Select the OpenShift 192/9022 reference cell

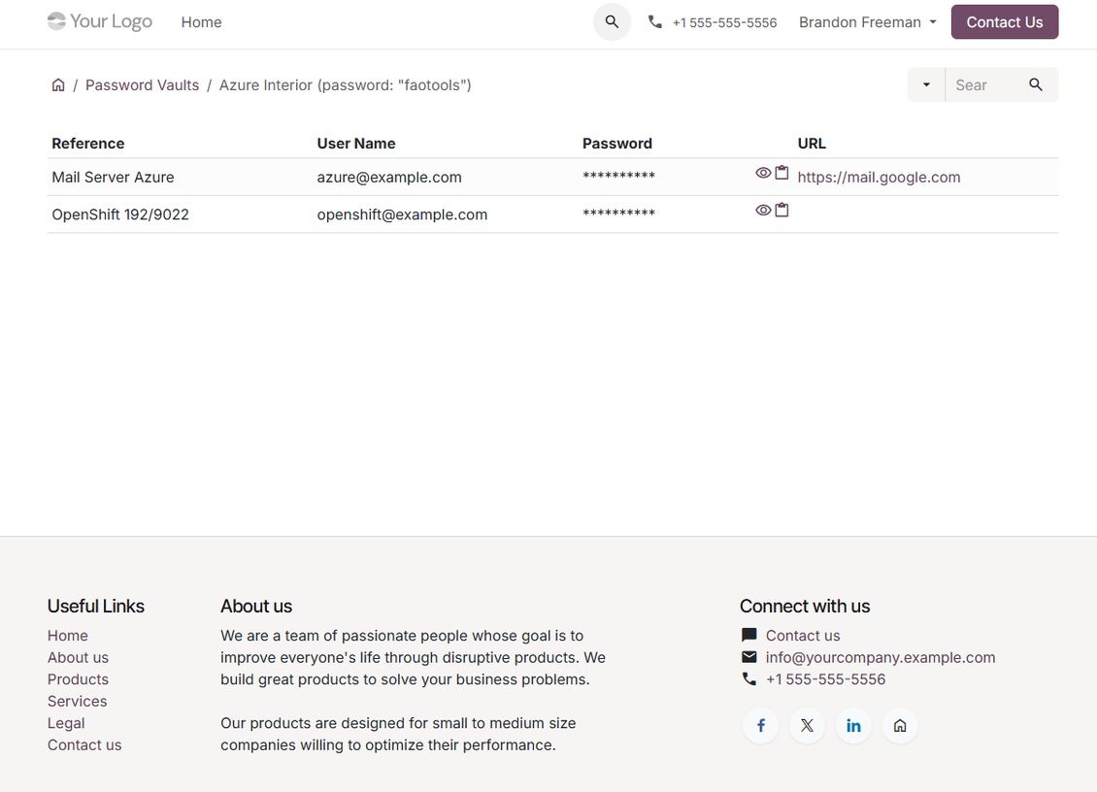click(120, 214)
